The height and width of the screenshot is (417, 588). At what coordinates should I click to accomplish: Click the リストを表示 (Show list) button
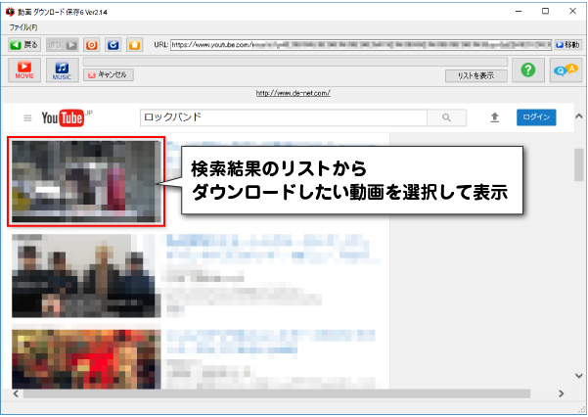[475, 75]
